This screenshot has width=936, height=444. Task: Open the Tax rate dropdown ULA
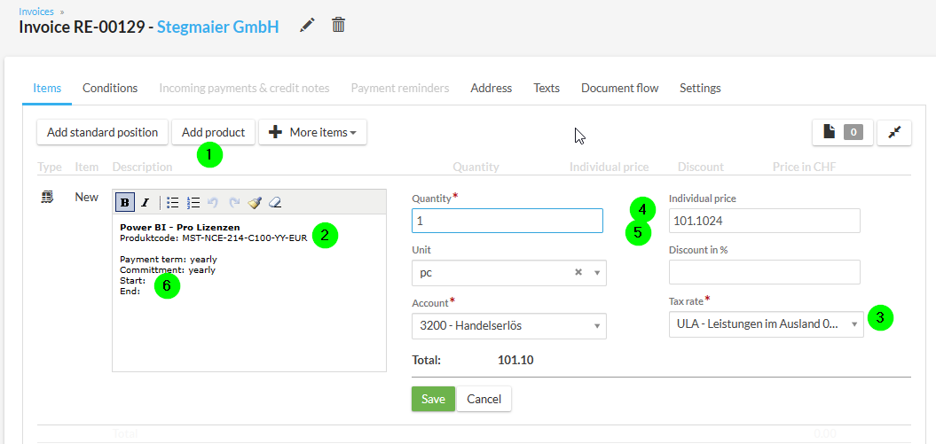[766, 324]
